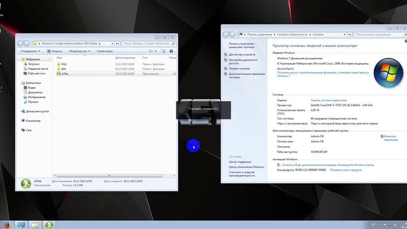
Task: Click Back arrow in the System window
Action: [x=226, y=34]
